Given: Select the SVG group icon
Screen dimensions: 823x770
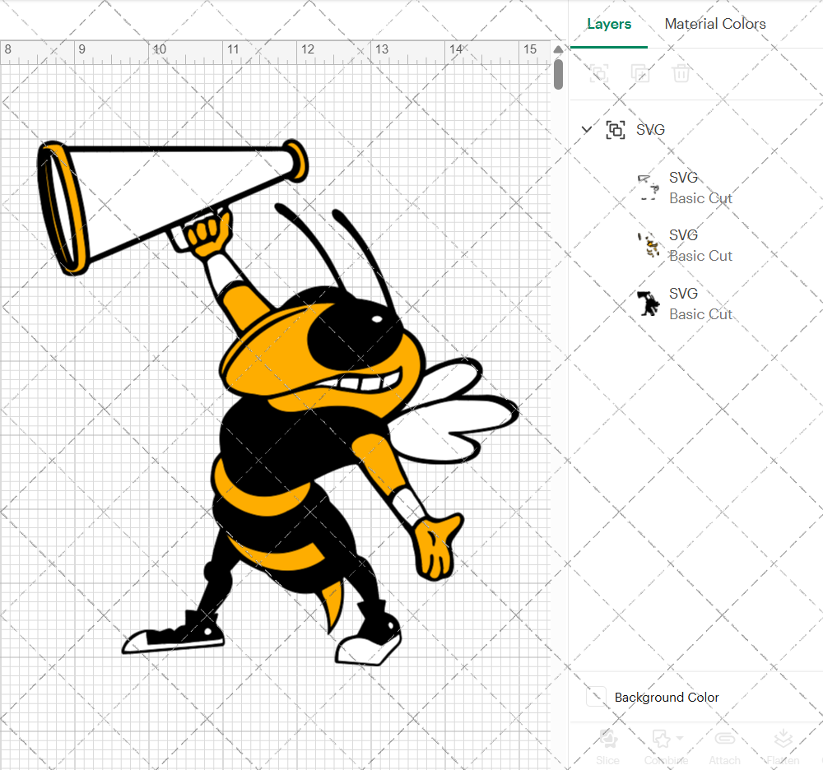Looking at the screenshot, I should coord(615,129).
